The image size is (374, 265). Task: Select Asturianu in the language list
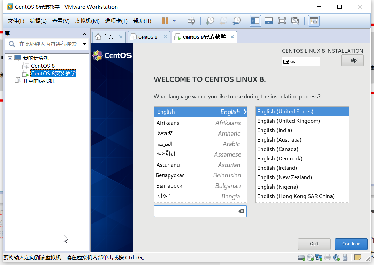click(200, 165)
